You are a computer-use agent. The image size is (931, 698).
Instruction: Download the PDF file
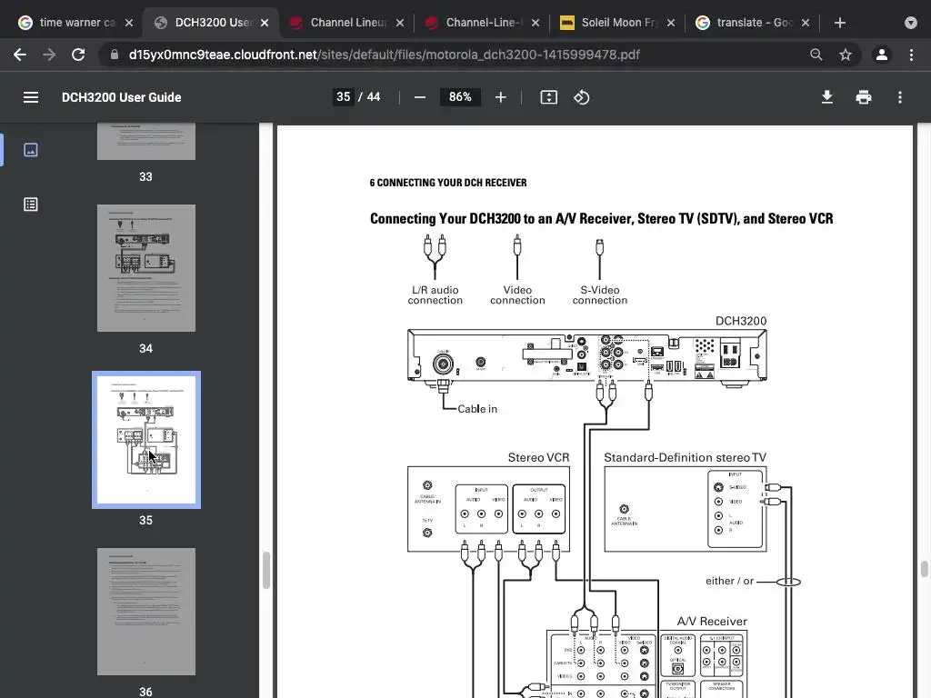pyautogui.click(x=827, y=97)
